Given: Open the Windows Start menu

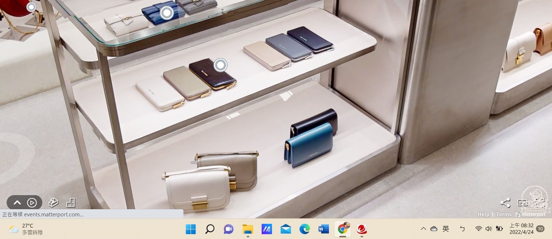Looking at the screenshot, I should click(x=191, y=229).
